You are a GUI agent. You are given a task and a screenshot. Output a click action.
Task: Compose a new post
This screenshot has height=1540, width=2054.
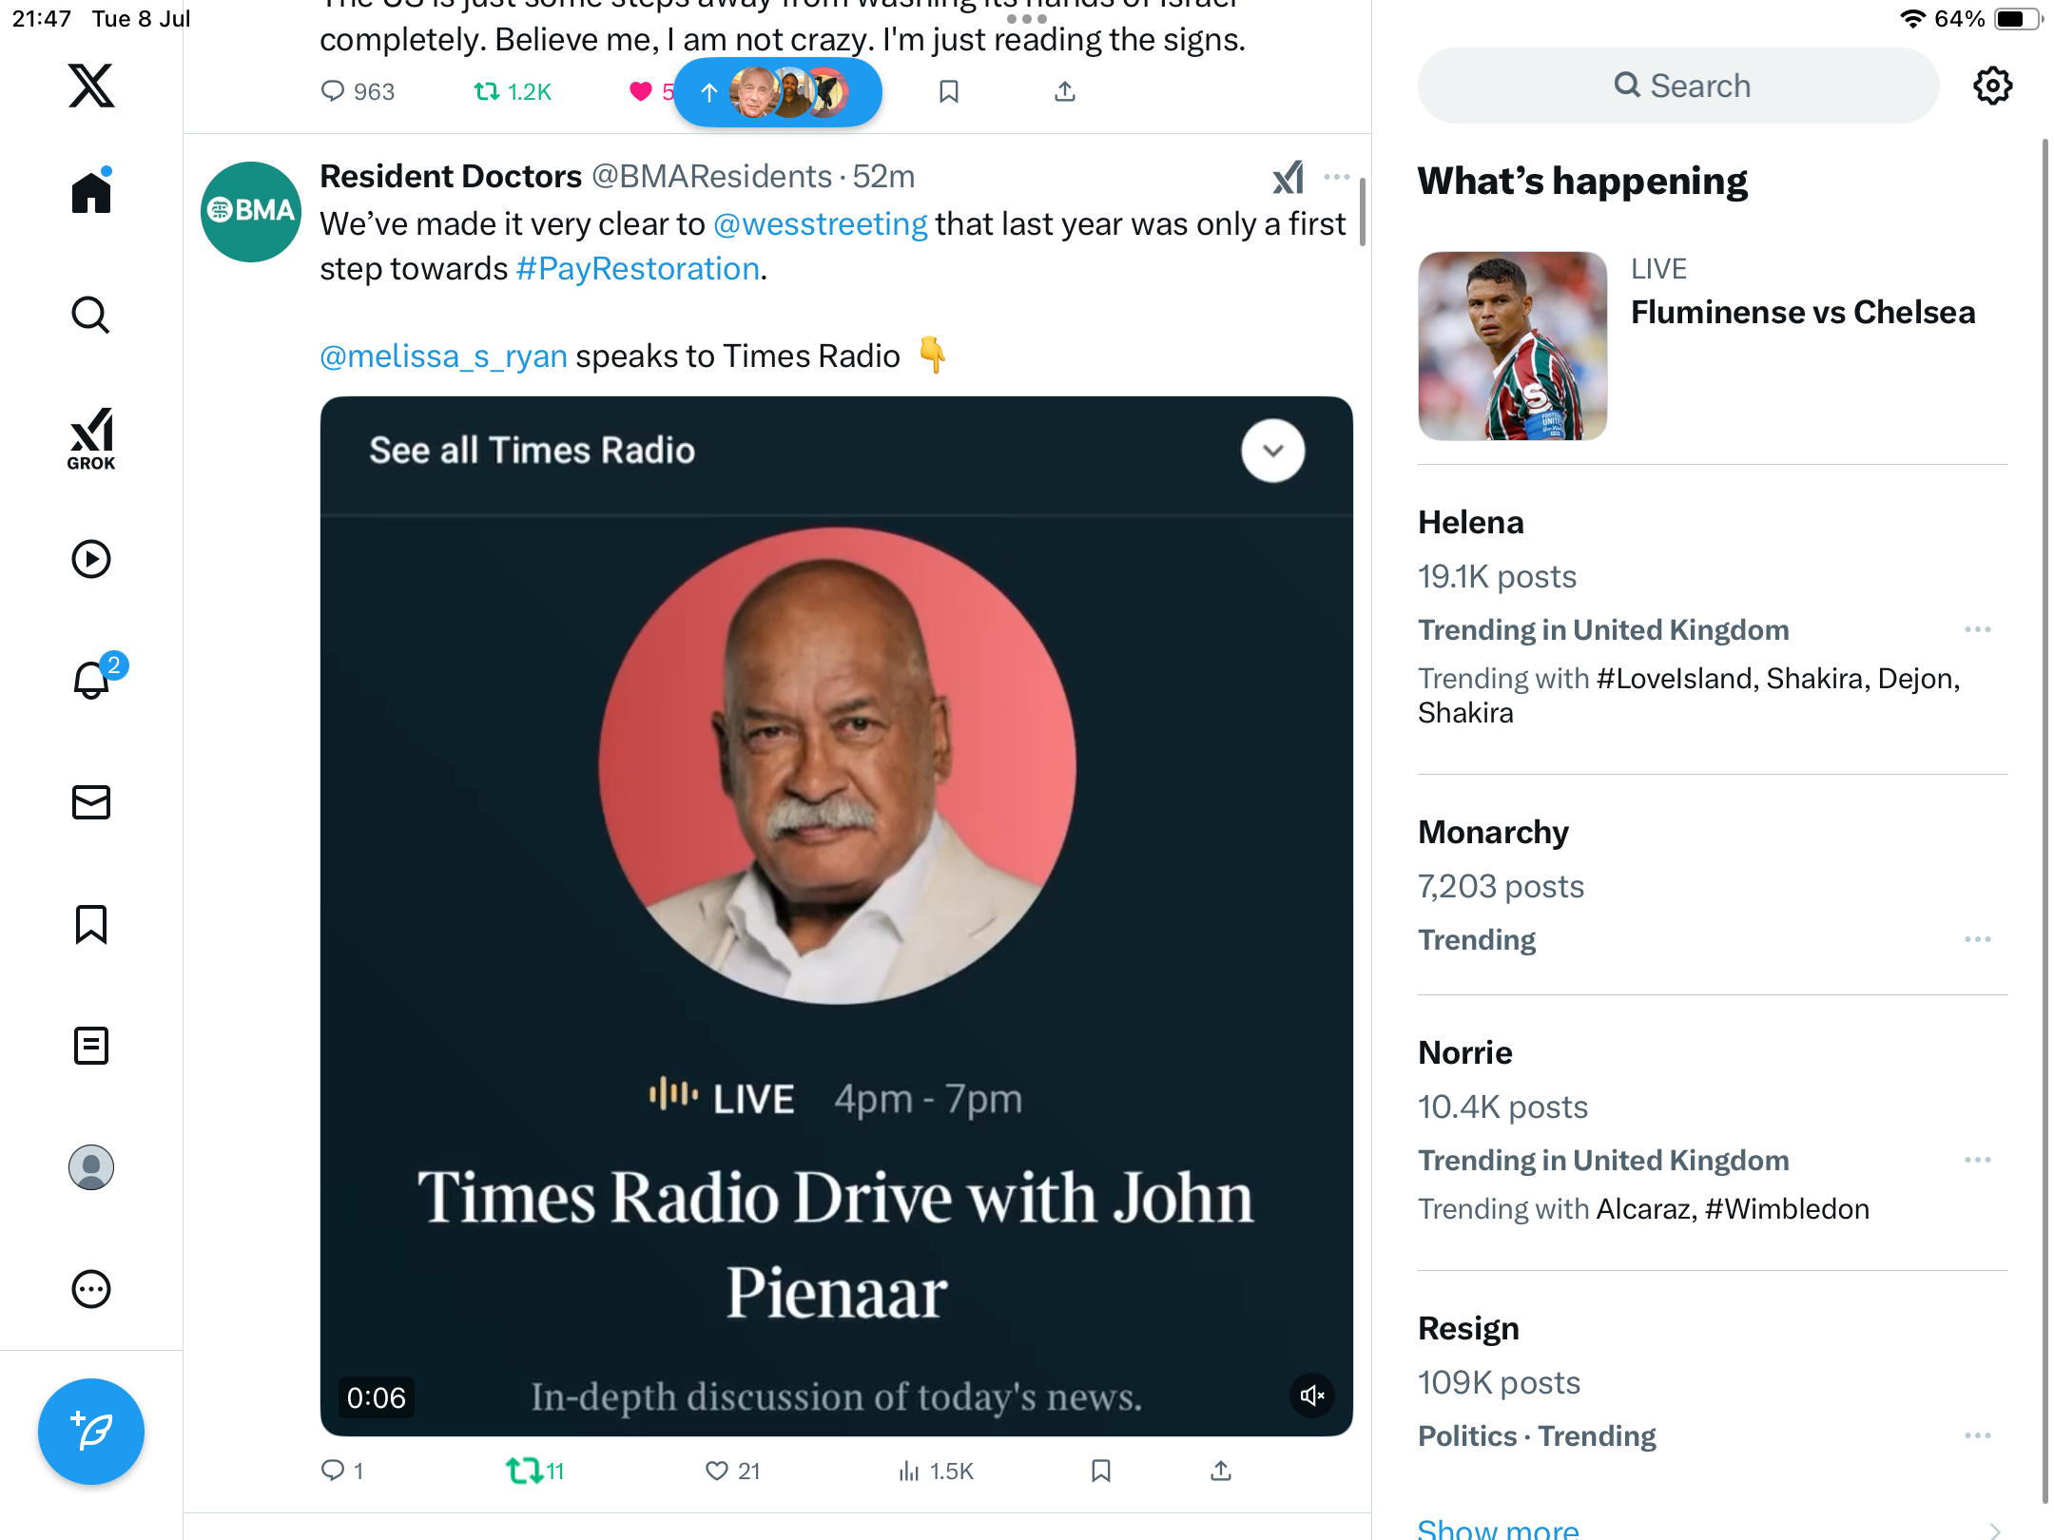click(x=91, y=1432)
